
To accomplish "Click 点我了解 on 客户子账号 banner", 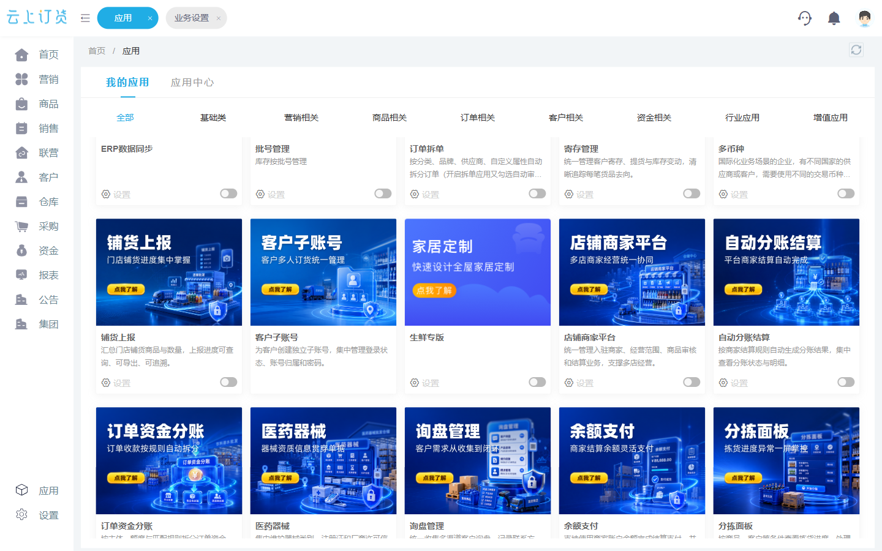I will [x=281, y=289].
